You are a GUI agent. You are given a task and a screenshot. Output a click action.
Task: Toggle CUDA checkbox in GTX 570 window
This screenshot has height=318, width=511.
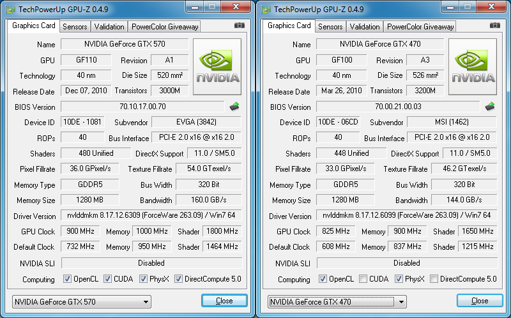(107, 279)
